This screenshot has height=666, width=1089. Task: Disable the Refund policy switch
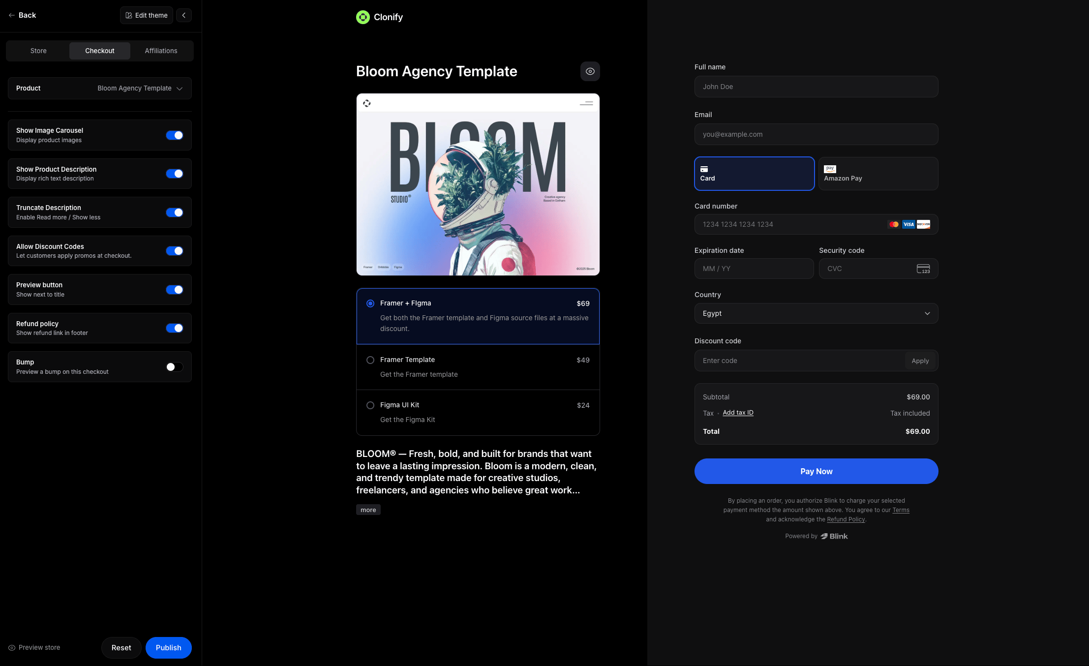(175, 328)
